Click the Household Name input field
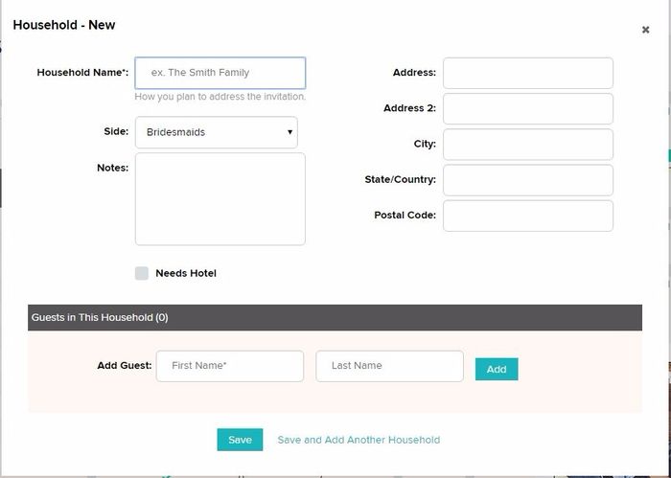The image size is (671, 478). click(x=220, y=73)
